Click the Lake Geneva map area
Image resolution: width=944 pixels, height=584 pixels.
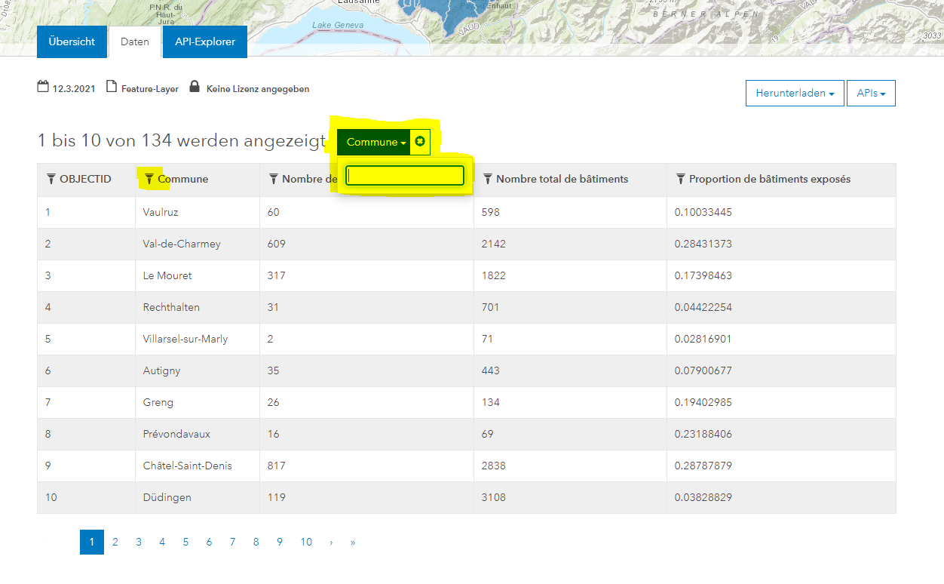(339, 26)
